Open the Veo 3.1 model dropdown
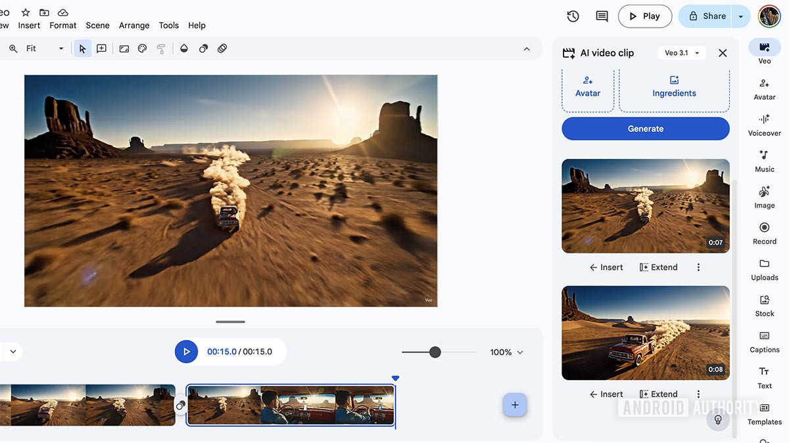 coord(681,53)
